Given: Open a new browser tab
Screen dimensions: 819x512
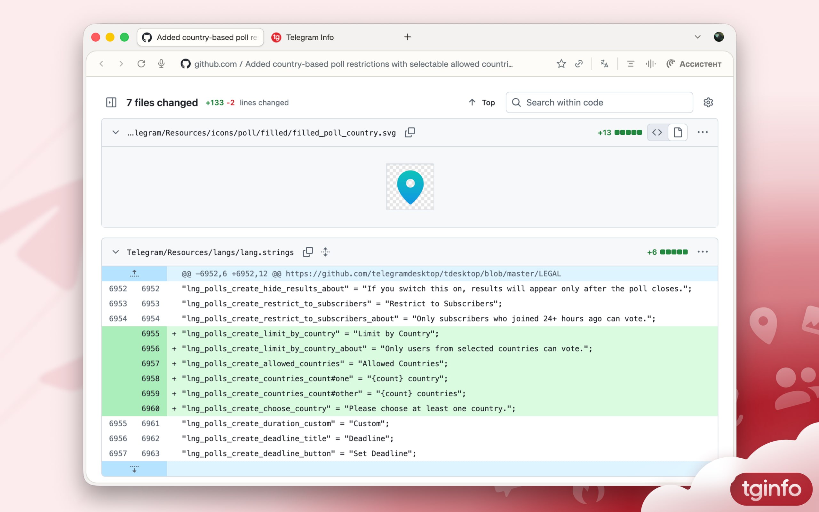Looking at the screenshot, I should 408,37.
